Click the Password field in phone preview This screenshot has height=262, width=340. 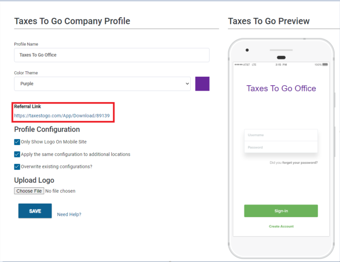coord(281,147)
